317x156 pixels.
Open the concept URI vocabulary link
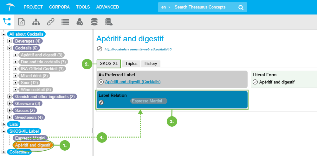point(138,49)
